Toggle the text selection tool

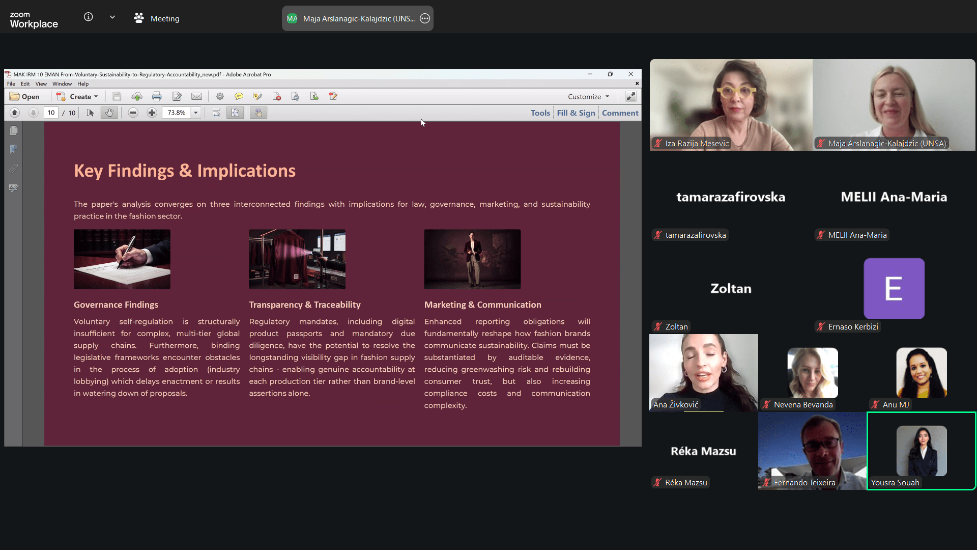point(91,113)
